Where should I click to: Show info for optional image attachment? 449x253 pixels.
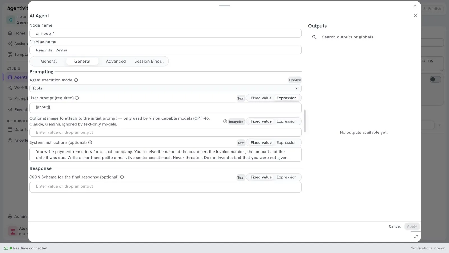(225, 121)
